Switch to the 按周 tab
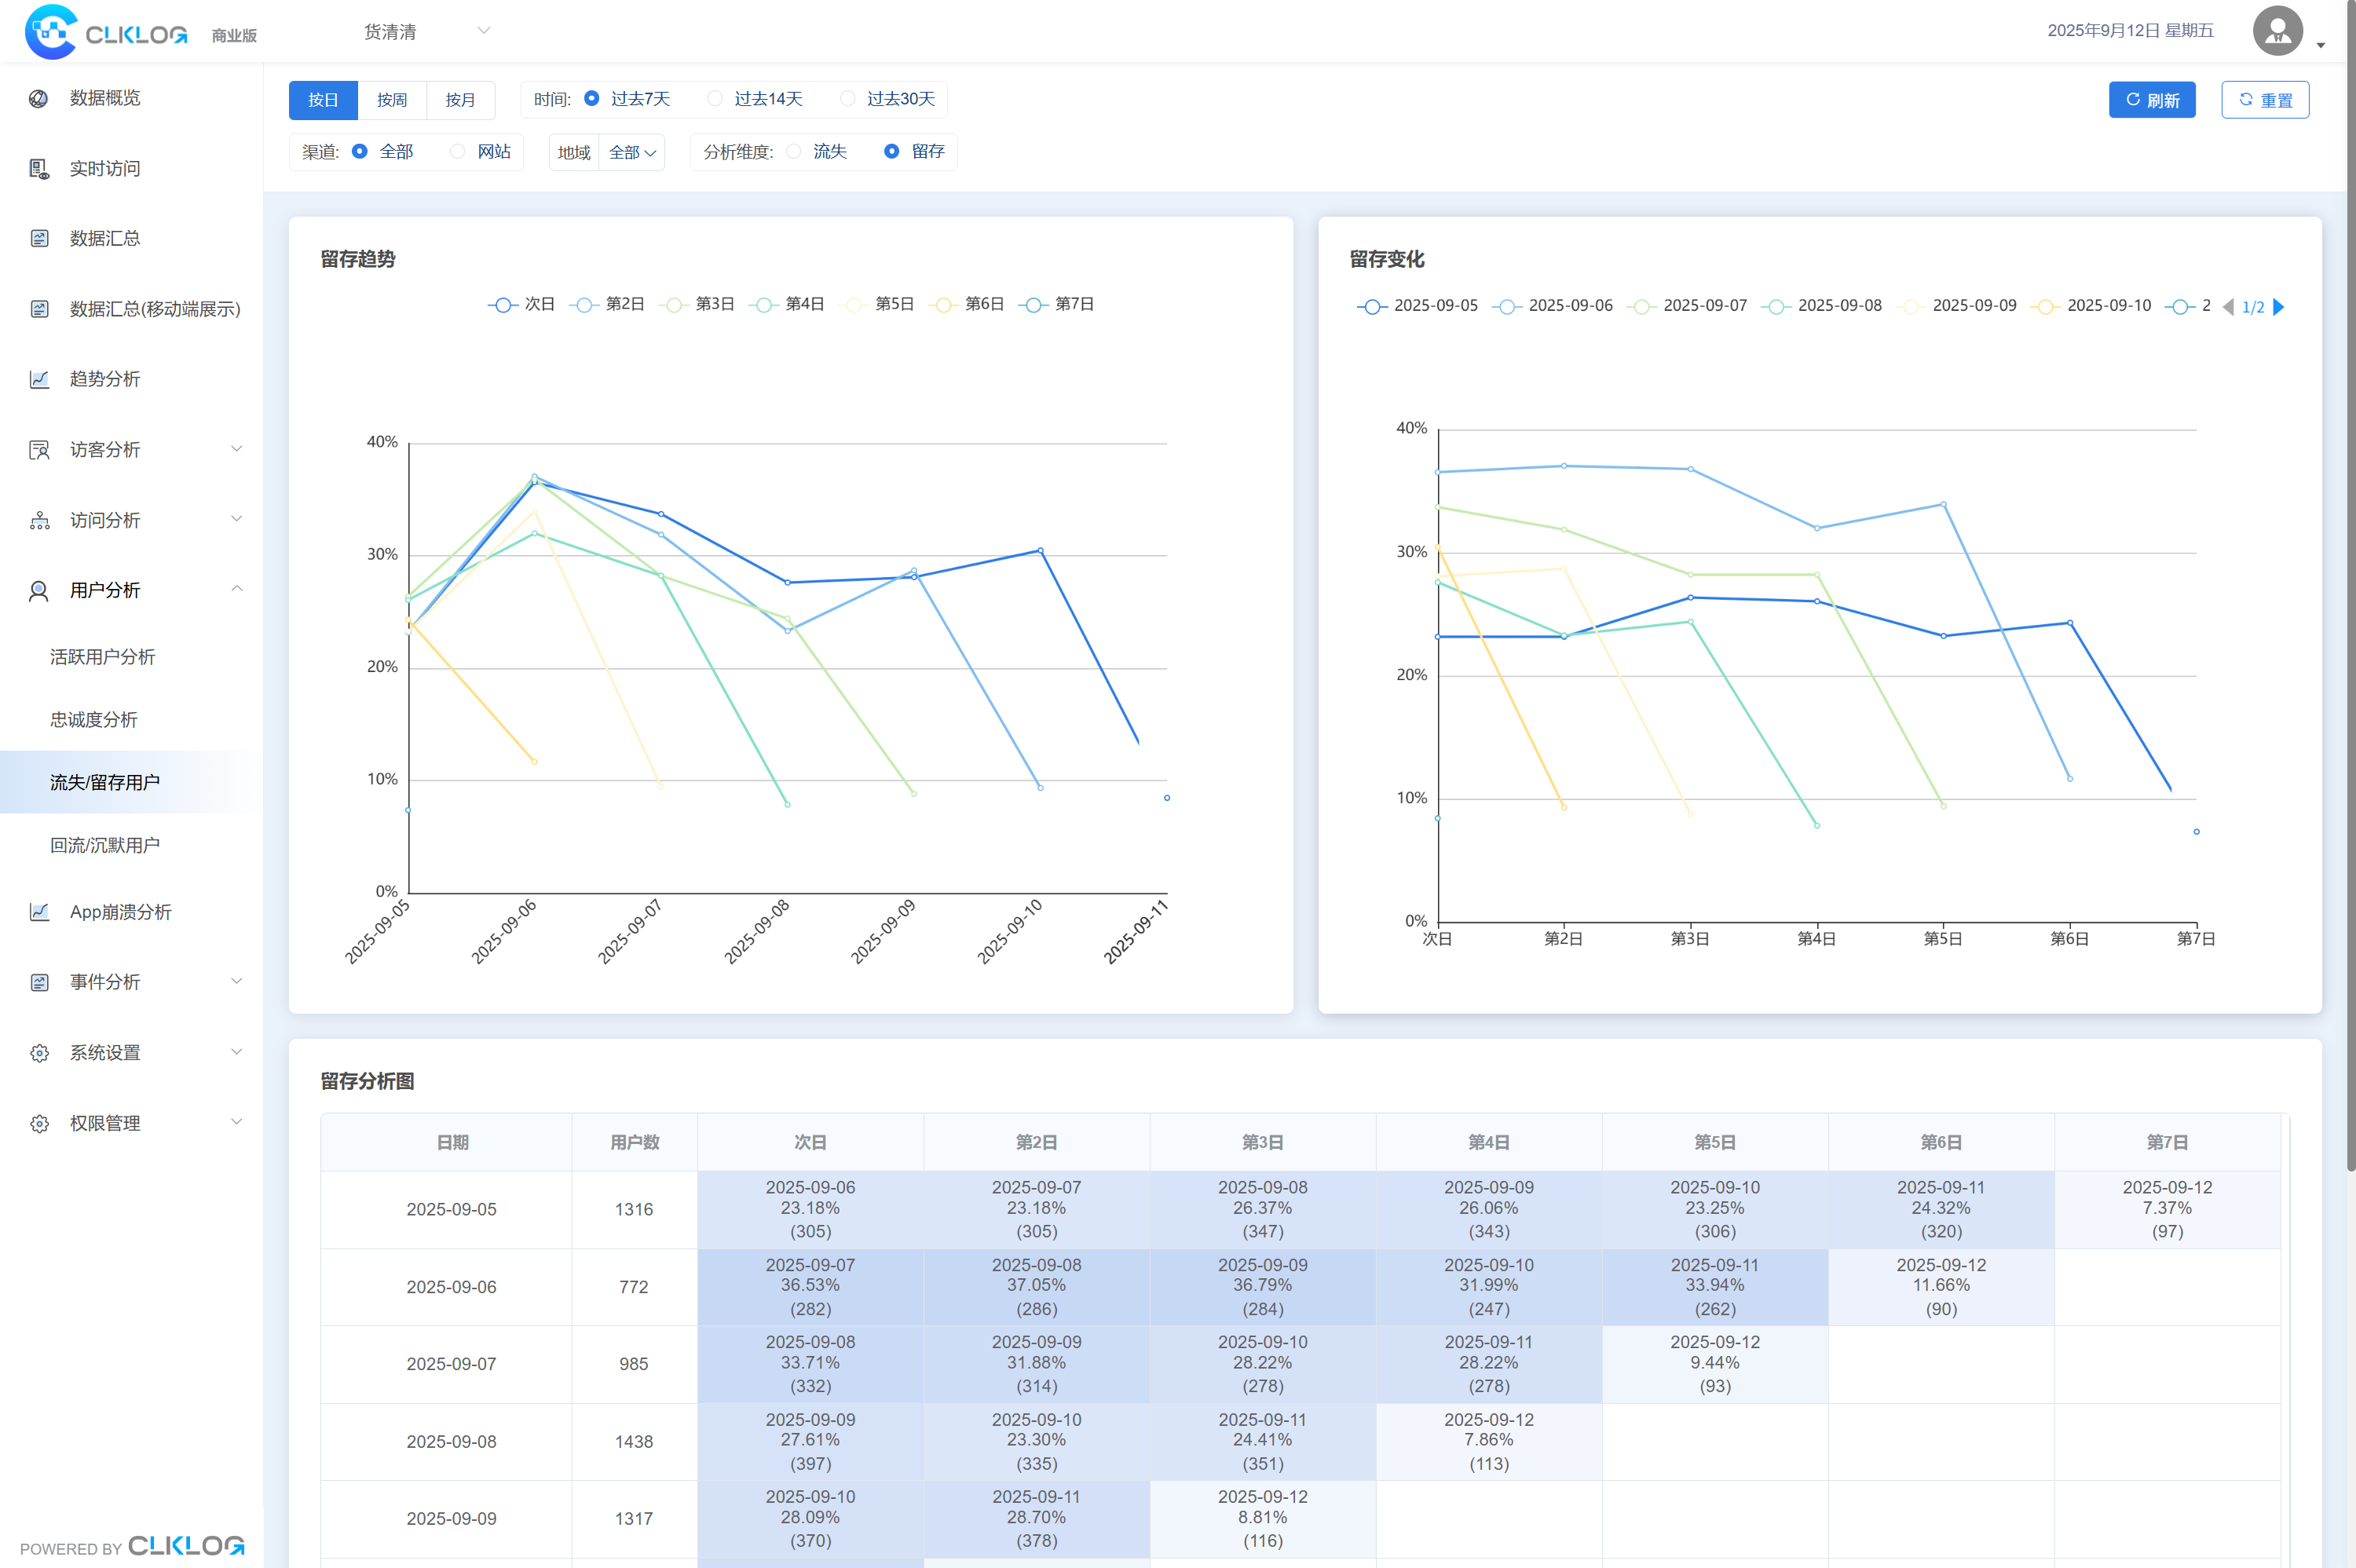Image resolution: width=2356 pixels, height=1568 pixels. pos(392,100)
